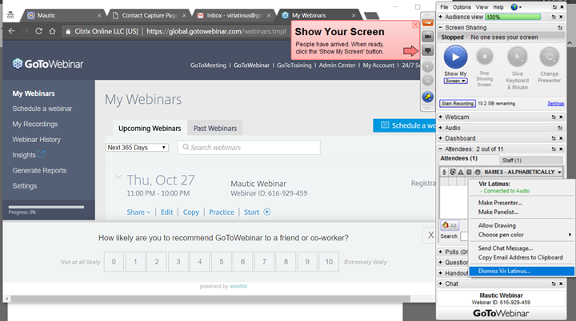
Task: Click the yellow pen drawing tool icon
Action: tap(428, 97)
